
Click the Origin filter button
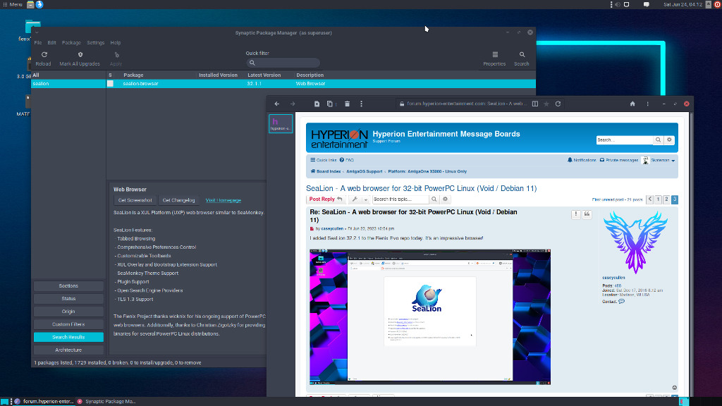[68, 312]
